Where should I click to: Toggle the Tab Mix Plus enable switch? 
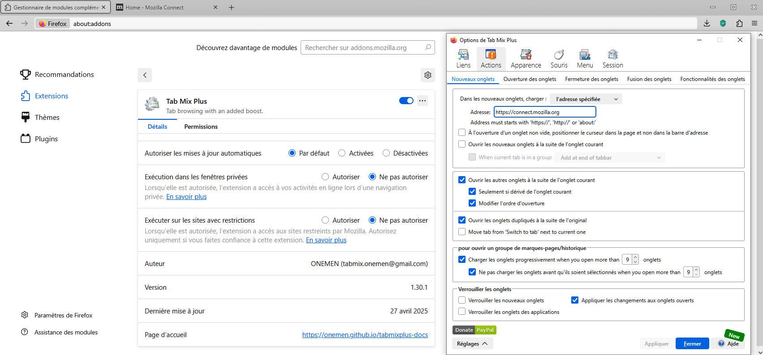(406, 101)
